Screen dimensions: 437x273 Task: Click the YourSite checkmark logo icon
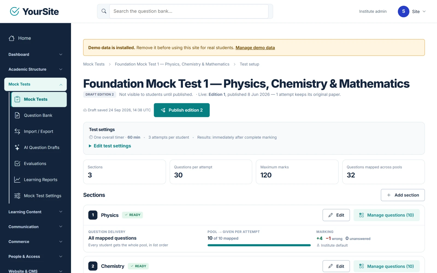14,11
